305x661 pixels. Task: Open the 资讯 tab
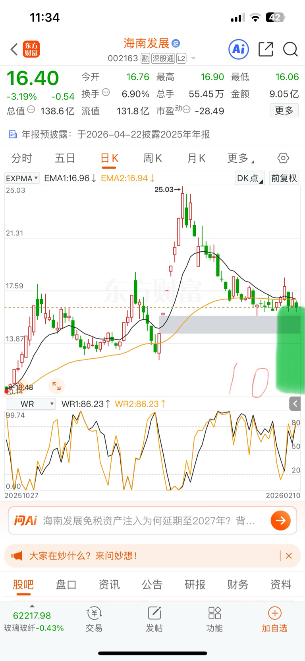(109, 585)
